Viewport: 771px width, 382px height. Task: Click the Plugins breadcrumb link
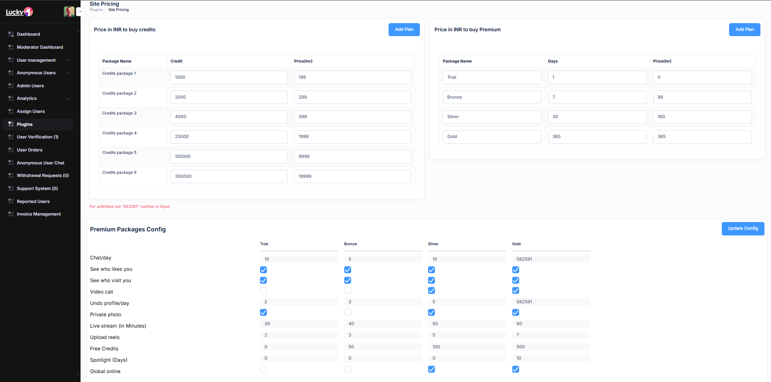(x=96, y=10)
